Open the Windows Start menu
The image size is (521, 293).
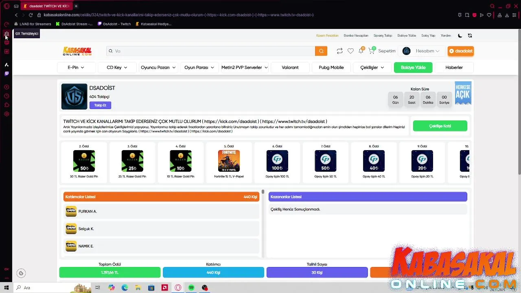pyautogui.click(x=6, y=288)
